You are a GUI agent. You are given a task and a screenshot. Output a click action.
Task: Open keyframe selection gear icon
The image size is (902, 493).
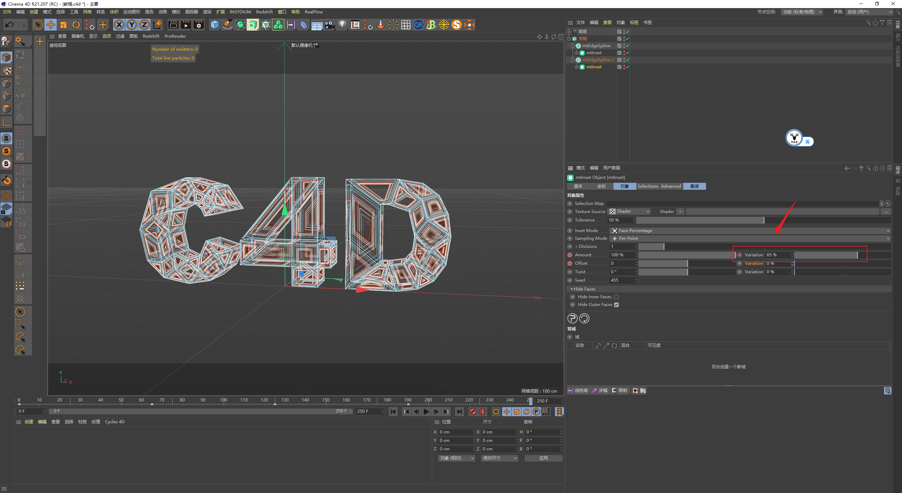pos(496,412)
